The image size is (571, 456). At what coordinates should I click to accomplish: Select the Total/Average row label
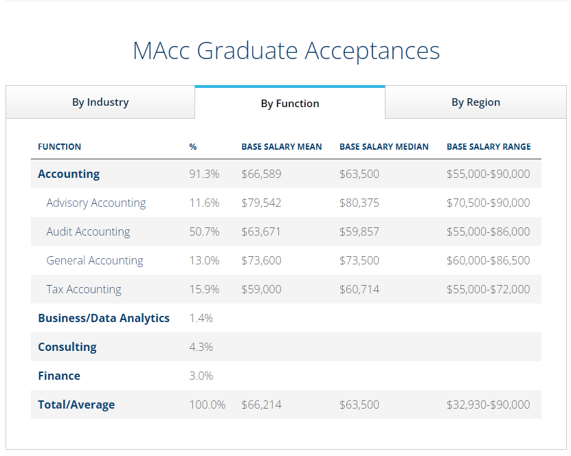tap(76, 404)
